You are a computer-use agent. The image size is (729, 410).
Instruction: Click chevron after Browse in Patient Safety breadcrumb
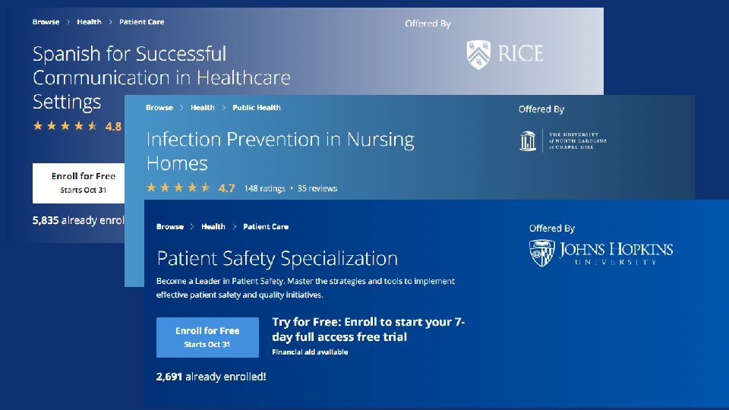click(x=193, y=226)
